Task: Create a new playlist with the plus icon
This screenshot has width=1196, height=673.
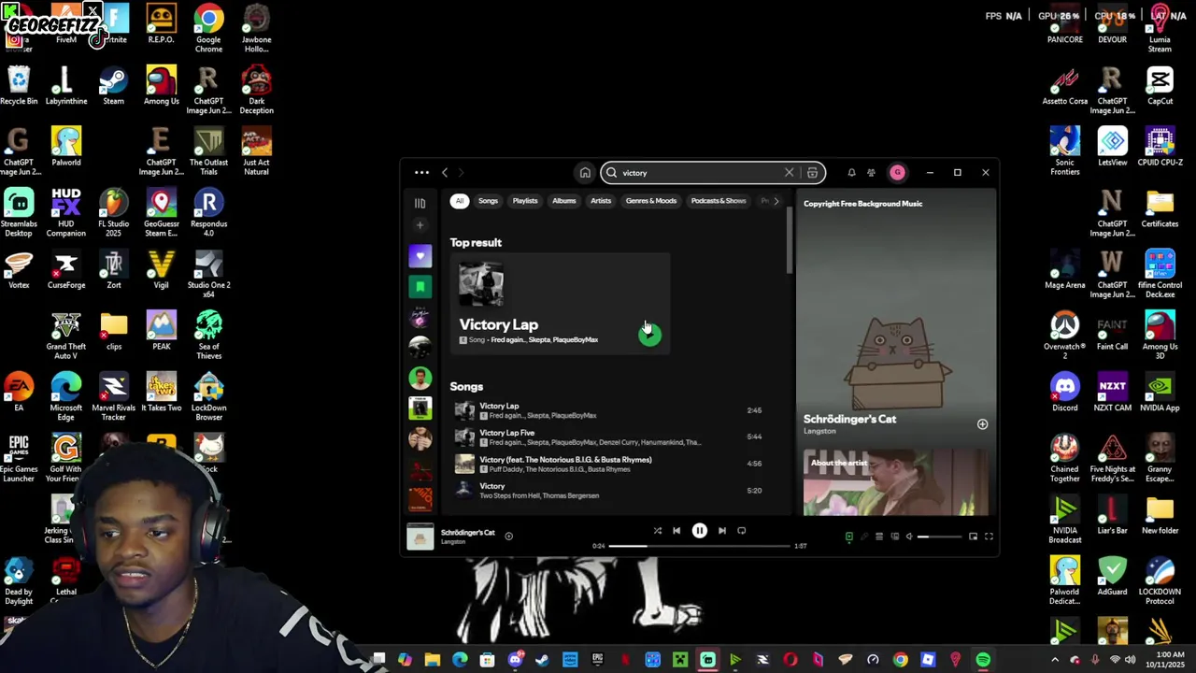Action: (x=420, y=225)
